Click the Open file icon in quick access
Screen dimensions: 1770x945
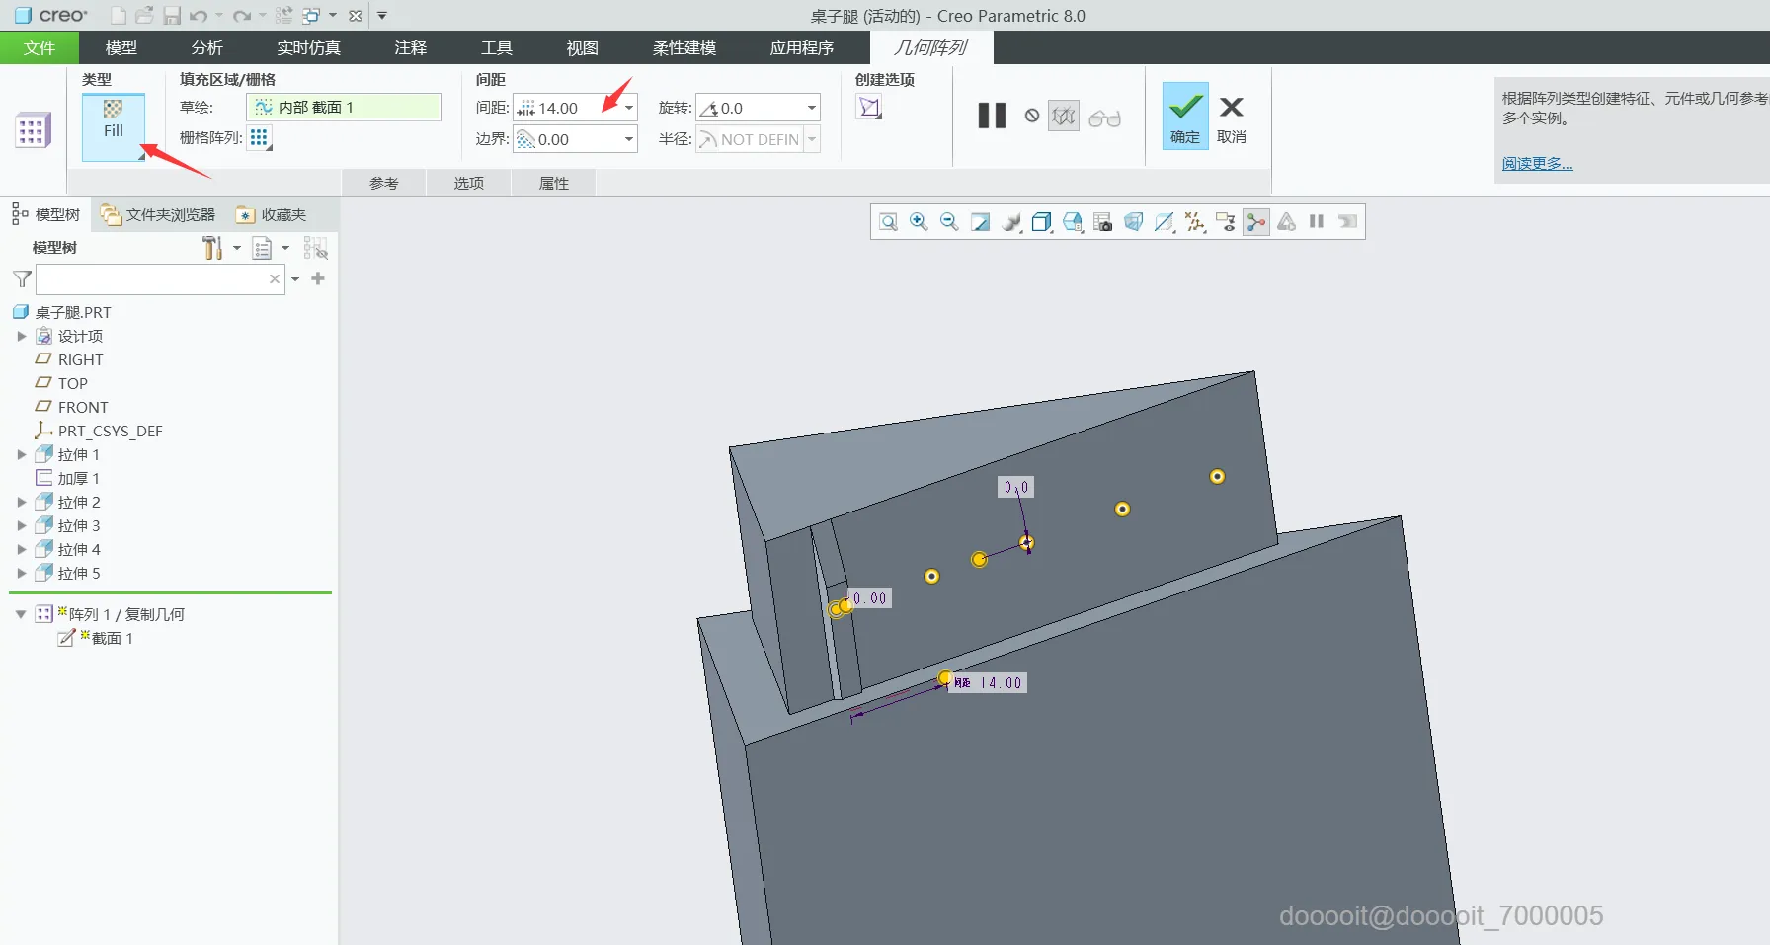point(145,15)
